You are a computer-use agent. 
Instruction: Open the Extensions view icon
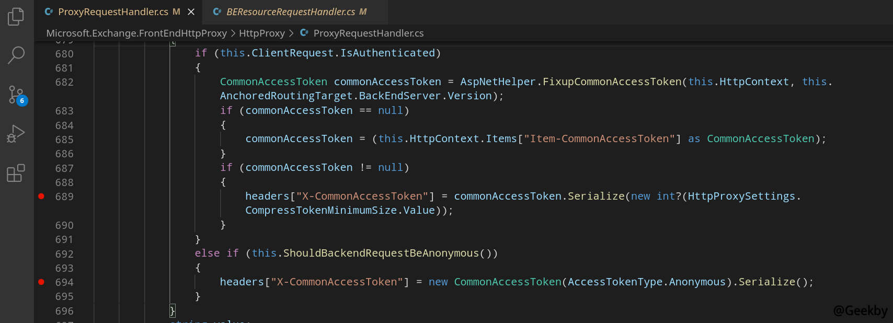tap(16, 172)
